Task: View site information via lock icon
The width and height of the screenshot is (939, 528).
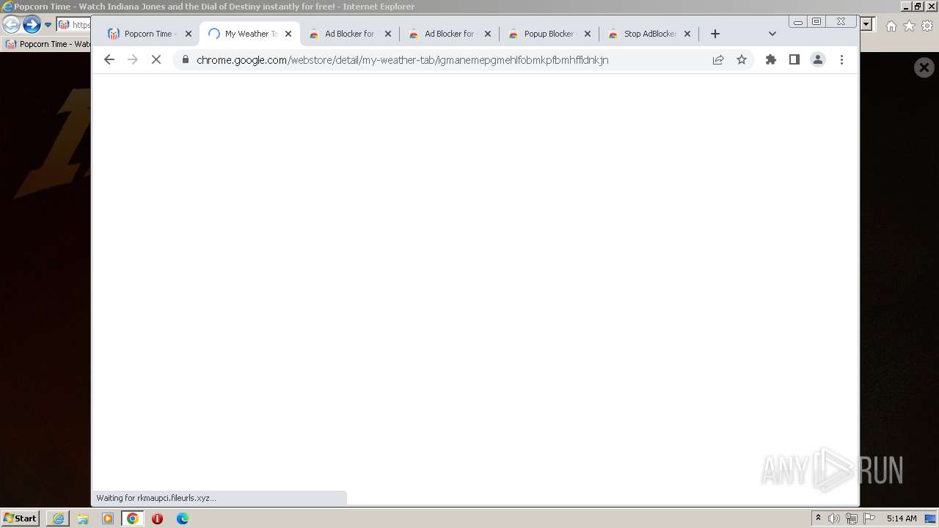Action: (185, 60)
